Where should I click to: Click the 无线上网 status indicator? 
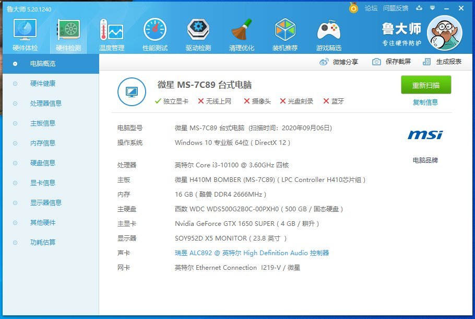click(x=215, y=101)
